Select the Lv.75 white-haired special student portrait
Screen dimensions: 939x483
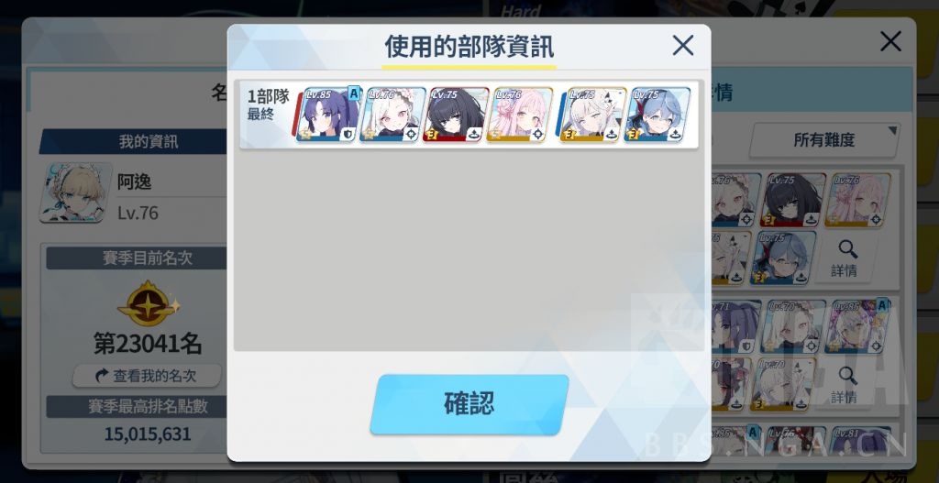coord(593,115)
